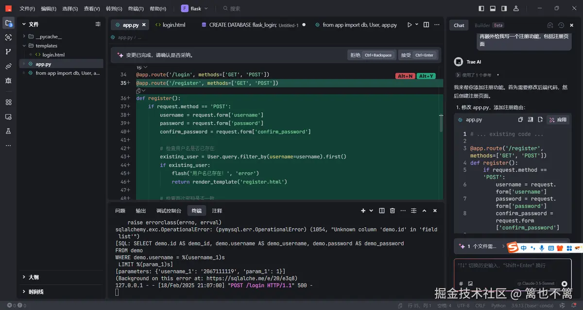
Task: Toggle Sogou input Chinese/English mode
Action: tap(524, 248)
